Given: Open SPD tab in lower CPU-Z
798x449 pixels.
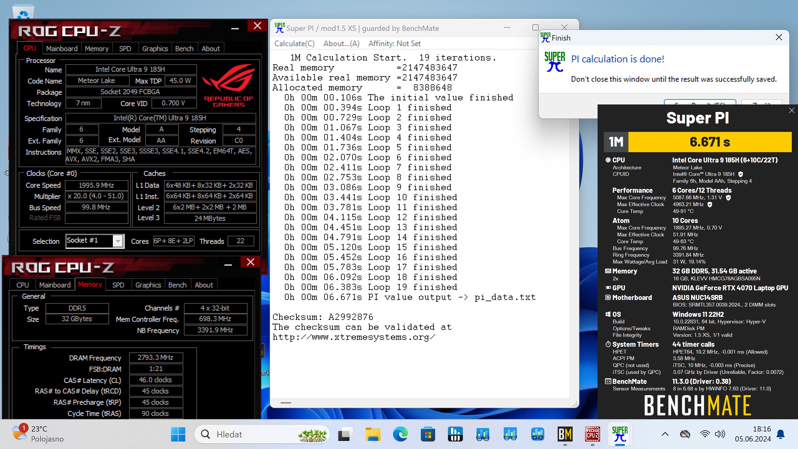Looking at the screenshot, I should point(118,285).
